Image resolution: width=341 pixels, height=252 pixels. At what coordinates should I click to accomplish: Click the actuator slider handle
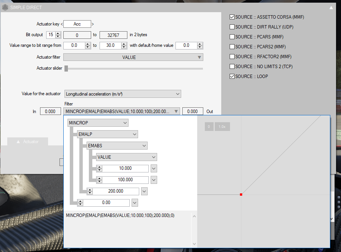click(66, 69)
